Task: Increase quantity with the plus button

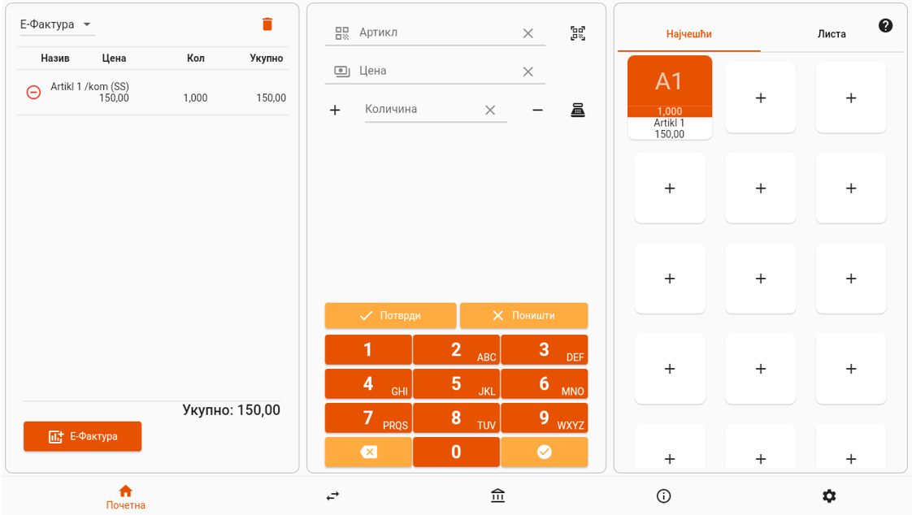Action: pyautogui.click(x=335, y=110)
